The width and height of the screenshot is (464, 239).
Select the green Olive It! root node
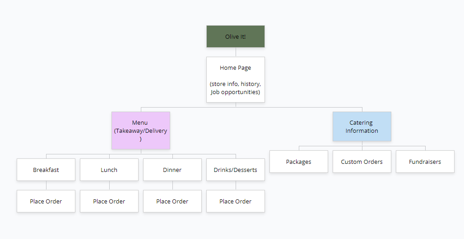(235, 36)
